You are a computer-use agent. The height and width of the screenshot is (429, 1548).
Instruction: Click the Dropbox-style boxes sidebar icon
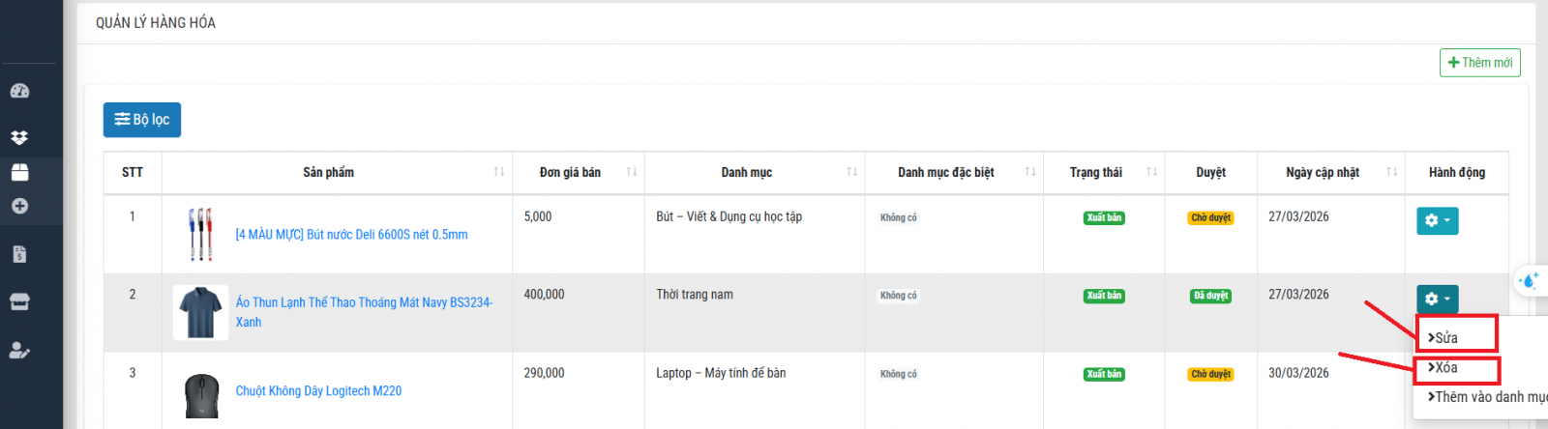(x=19, y=137)
